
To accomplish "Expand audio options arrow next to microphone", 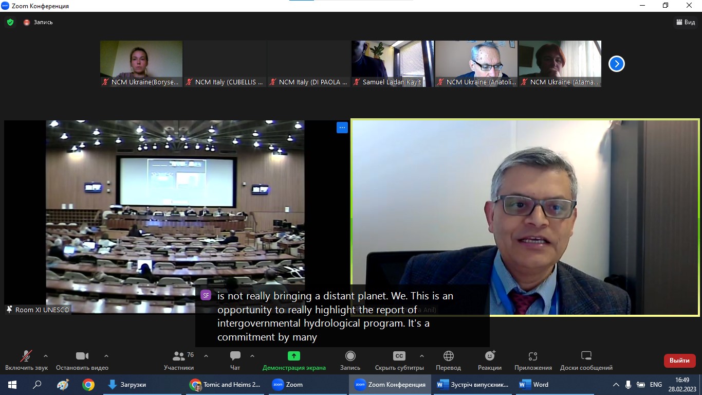I will pos(46,356).
